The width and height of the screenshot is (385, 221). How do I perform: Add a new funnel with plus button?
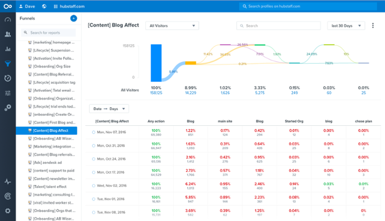73,18
